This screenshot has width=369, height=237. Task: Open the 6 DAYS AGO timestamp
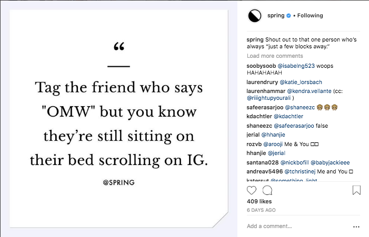coord(261,210)
